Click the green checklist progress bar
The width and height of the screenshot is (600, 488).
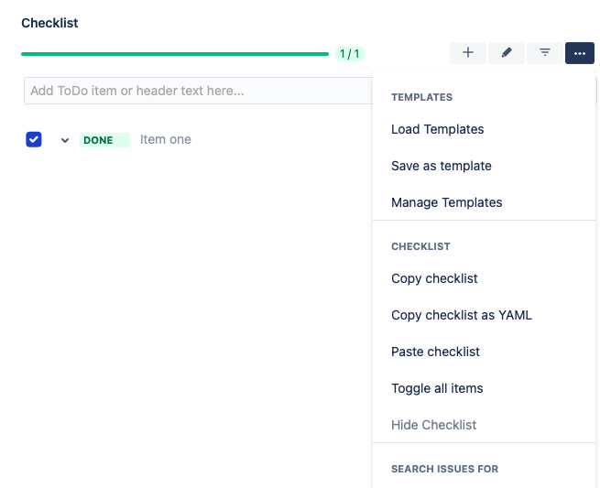pos(174,54)
